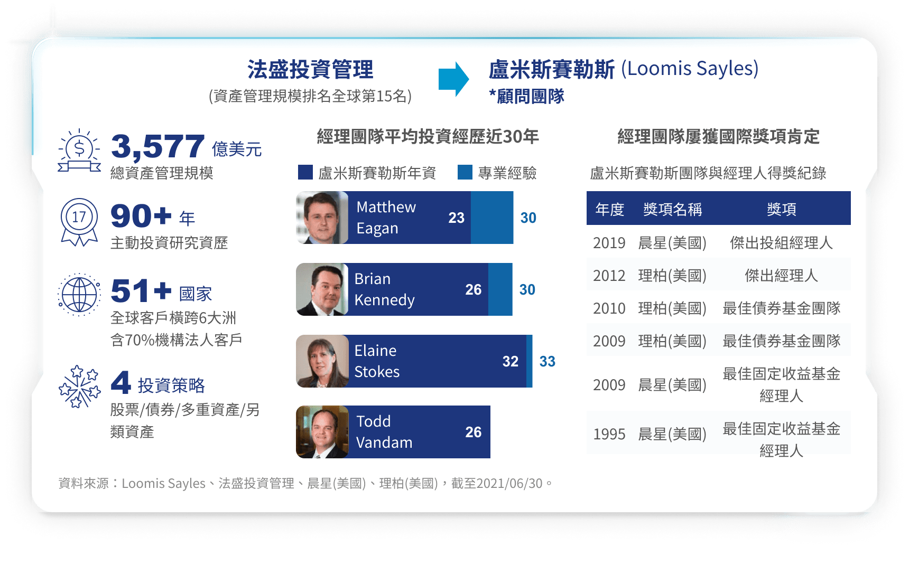Click the lighter blue 專業經驗 legend swatch

click(465, 172)
